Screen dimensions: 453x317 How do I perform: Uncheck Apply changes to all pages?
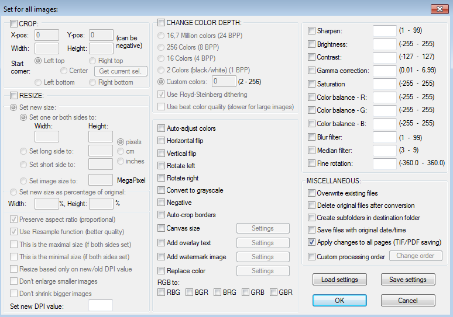point(311,242)
